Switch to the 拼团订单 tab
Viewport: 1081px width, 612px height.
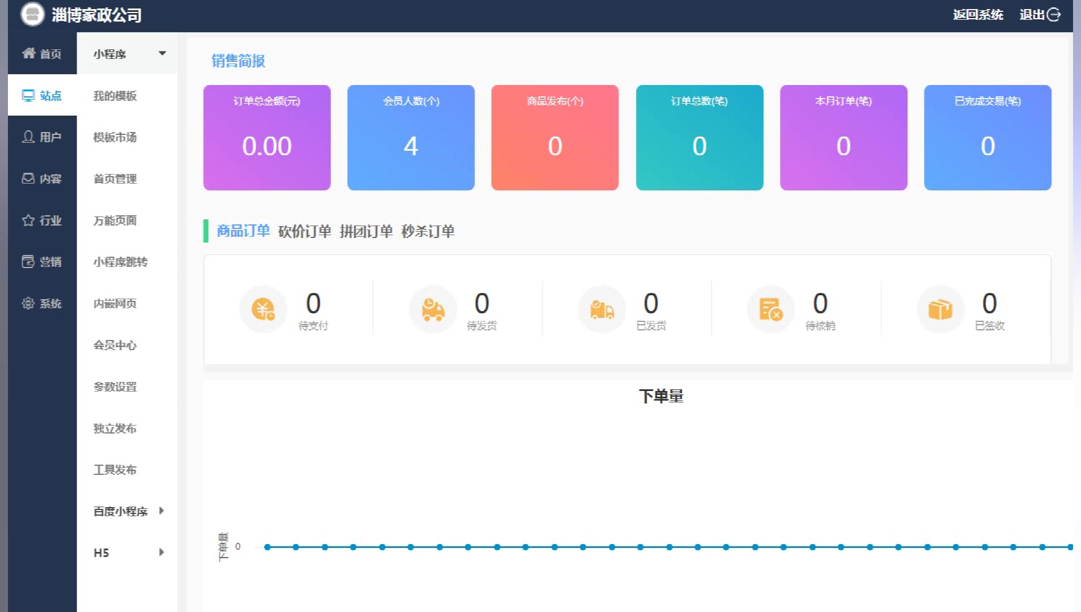366,231
